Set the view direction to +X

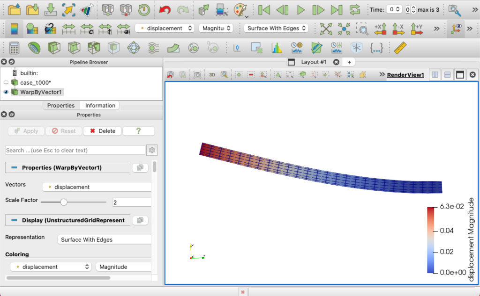pyautogui.click(x=380, y=29)
